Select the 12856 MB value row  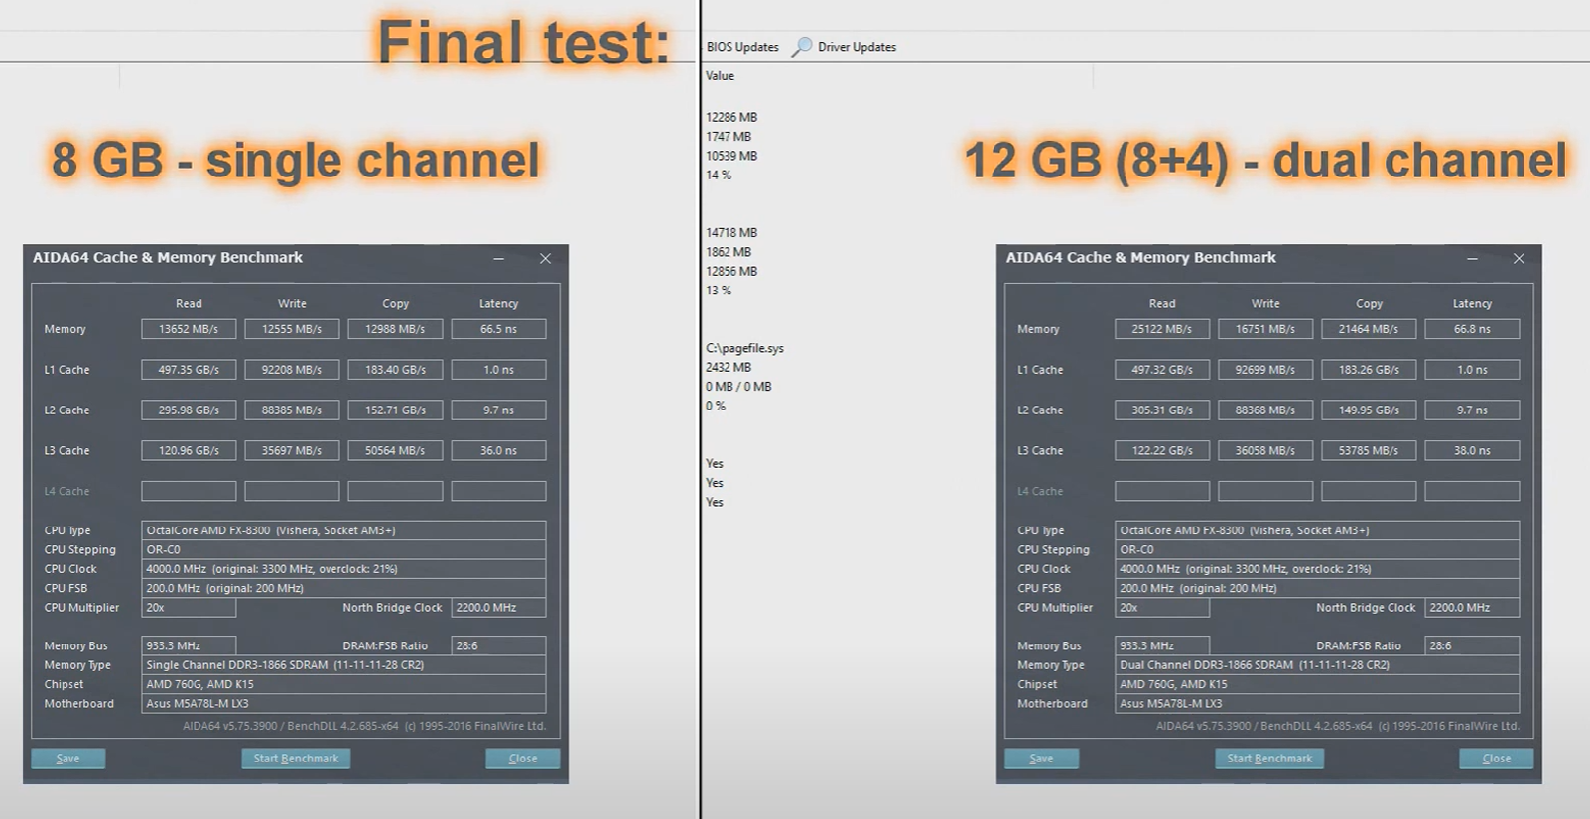[731, 272]
